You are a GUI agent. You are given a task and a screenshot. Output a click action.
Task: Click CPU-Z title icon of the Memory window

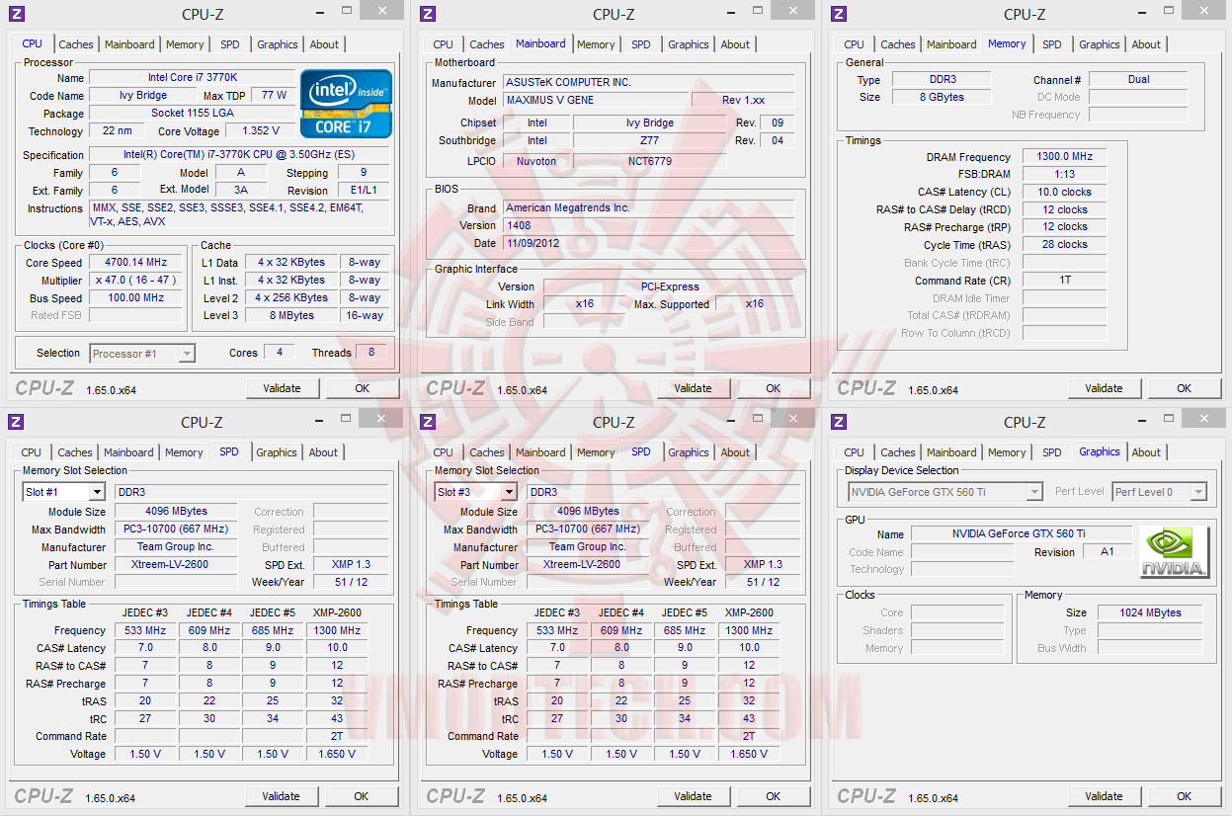point(839,14)
